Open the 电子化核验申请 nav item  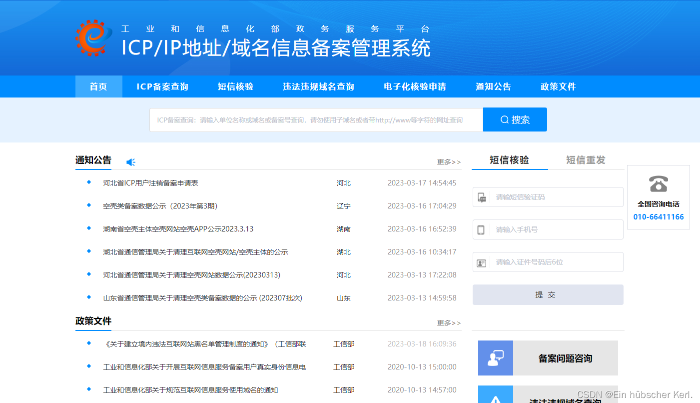415,86
